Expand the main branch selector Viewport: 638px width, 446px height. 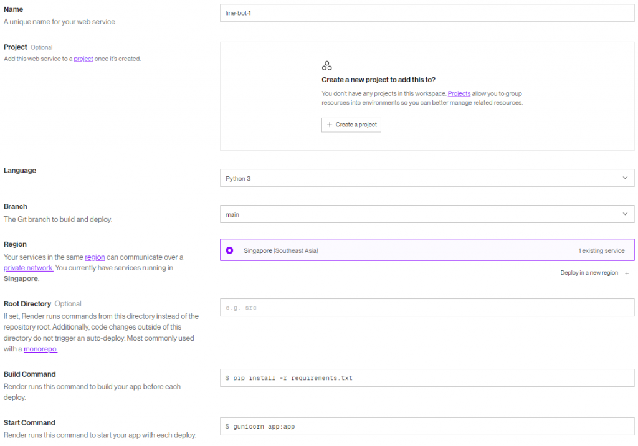(427, 214)
